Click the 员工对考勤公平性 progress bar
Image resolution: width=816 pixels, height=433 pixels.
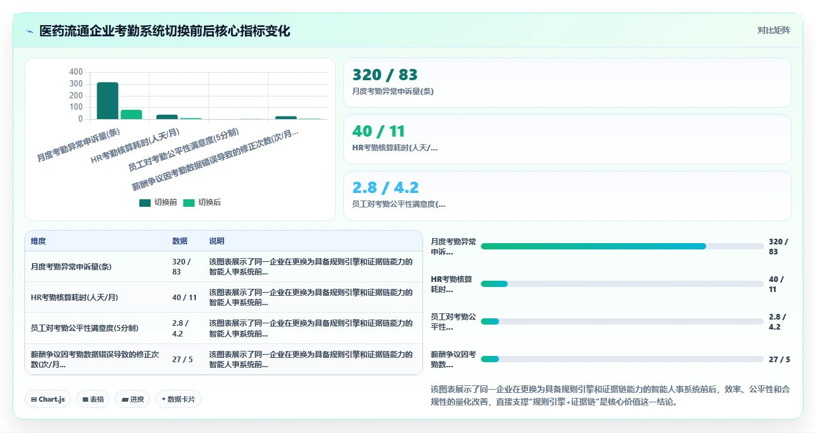(x=622, y=321)
